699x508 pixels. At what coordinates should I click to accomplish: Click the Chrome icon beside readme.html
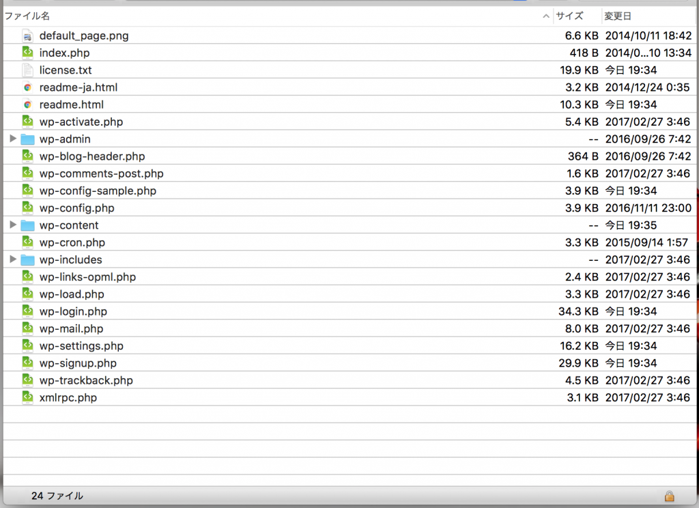27,104
